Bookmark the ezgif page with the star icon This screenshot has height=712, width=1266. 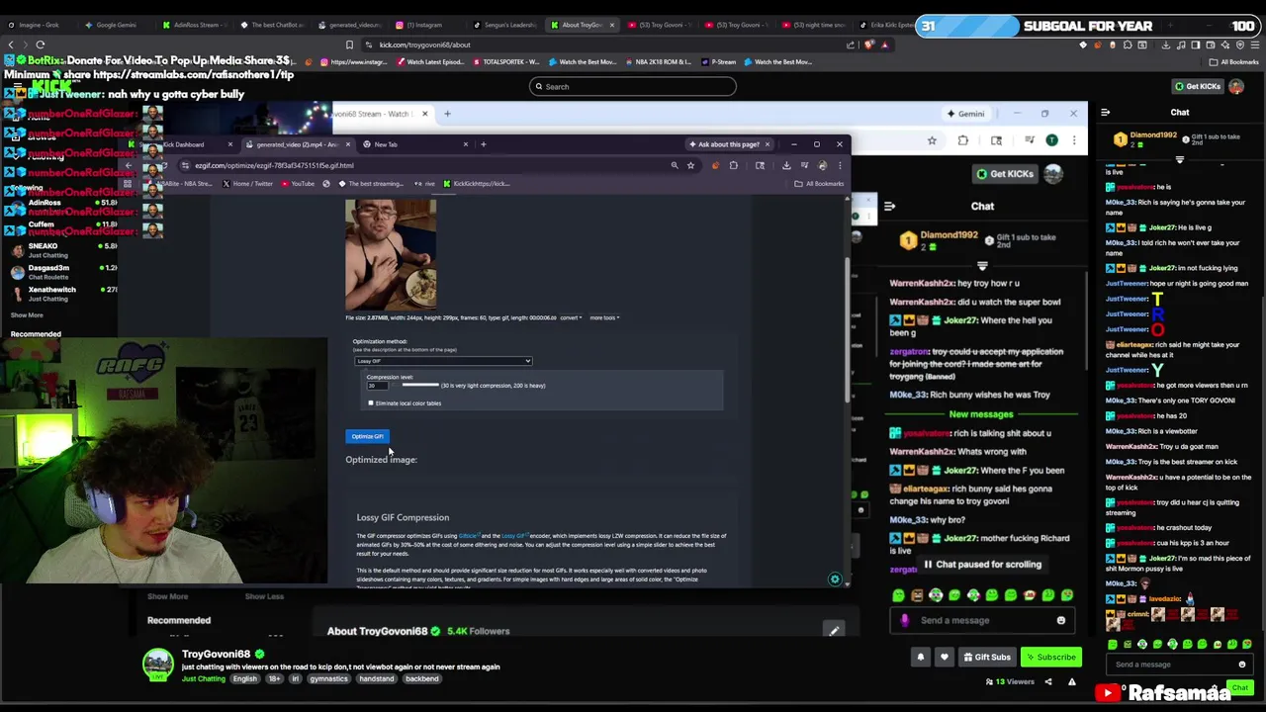[690, 165]
